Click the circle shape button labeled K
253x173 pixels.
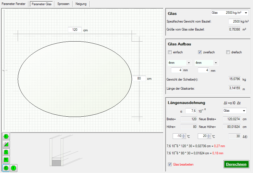(x=6, y=168)
